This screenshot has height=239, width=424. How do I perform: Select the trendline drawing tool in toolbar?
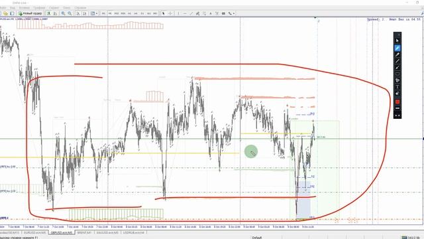[191, 13]
